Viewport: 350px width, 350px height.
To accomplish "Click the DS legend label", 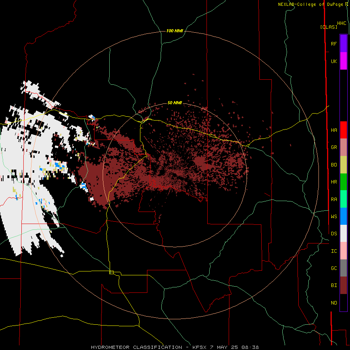I will pyautogui.click(x=334, y=233).
